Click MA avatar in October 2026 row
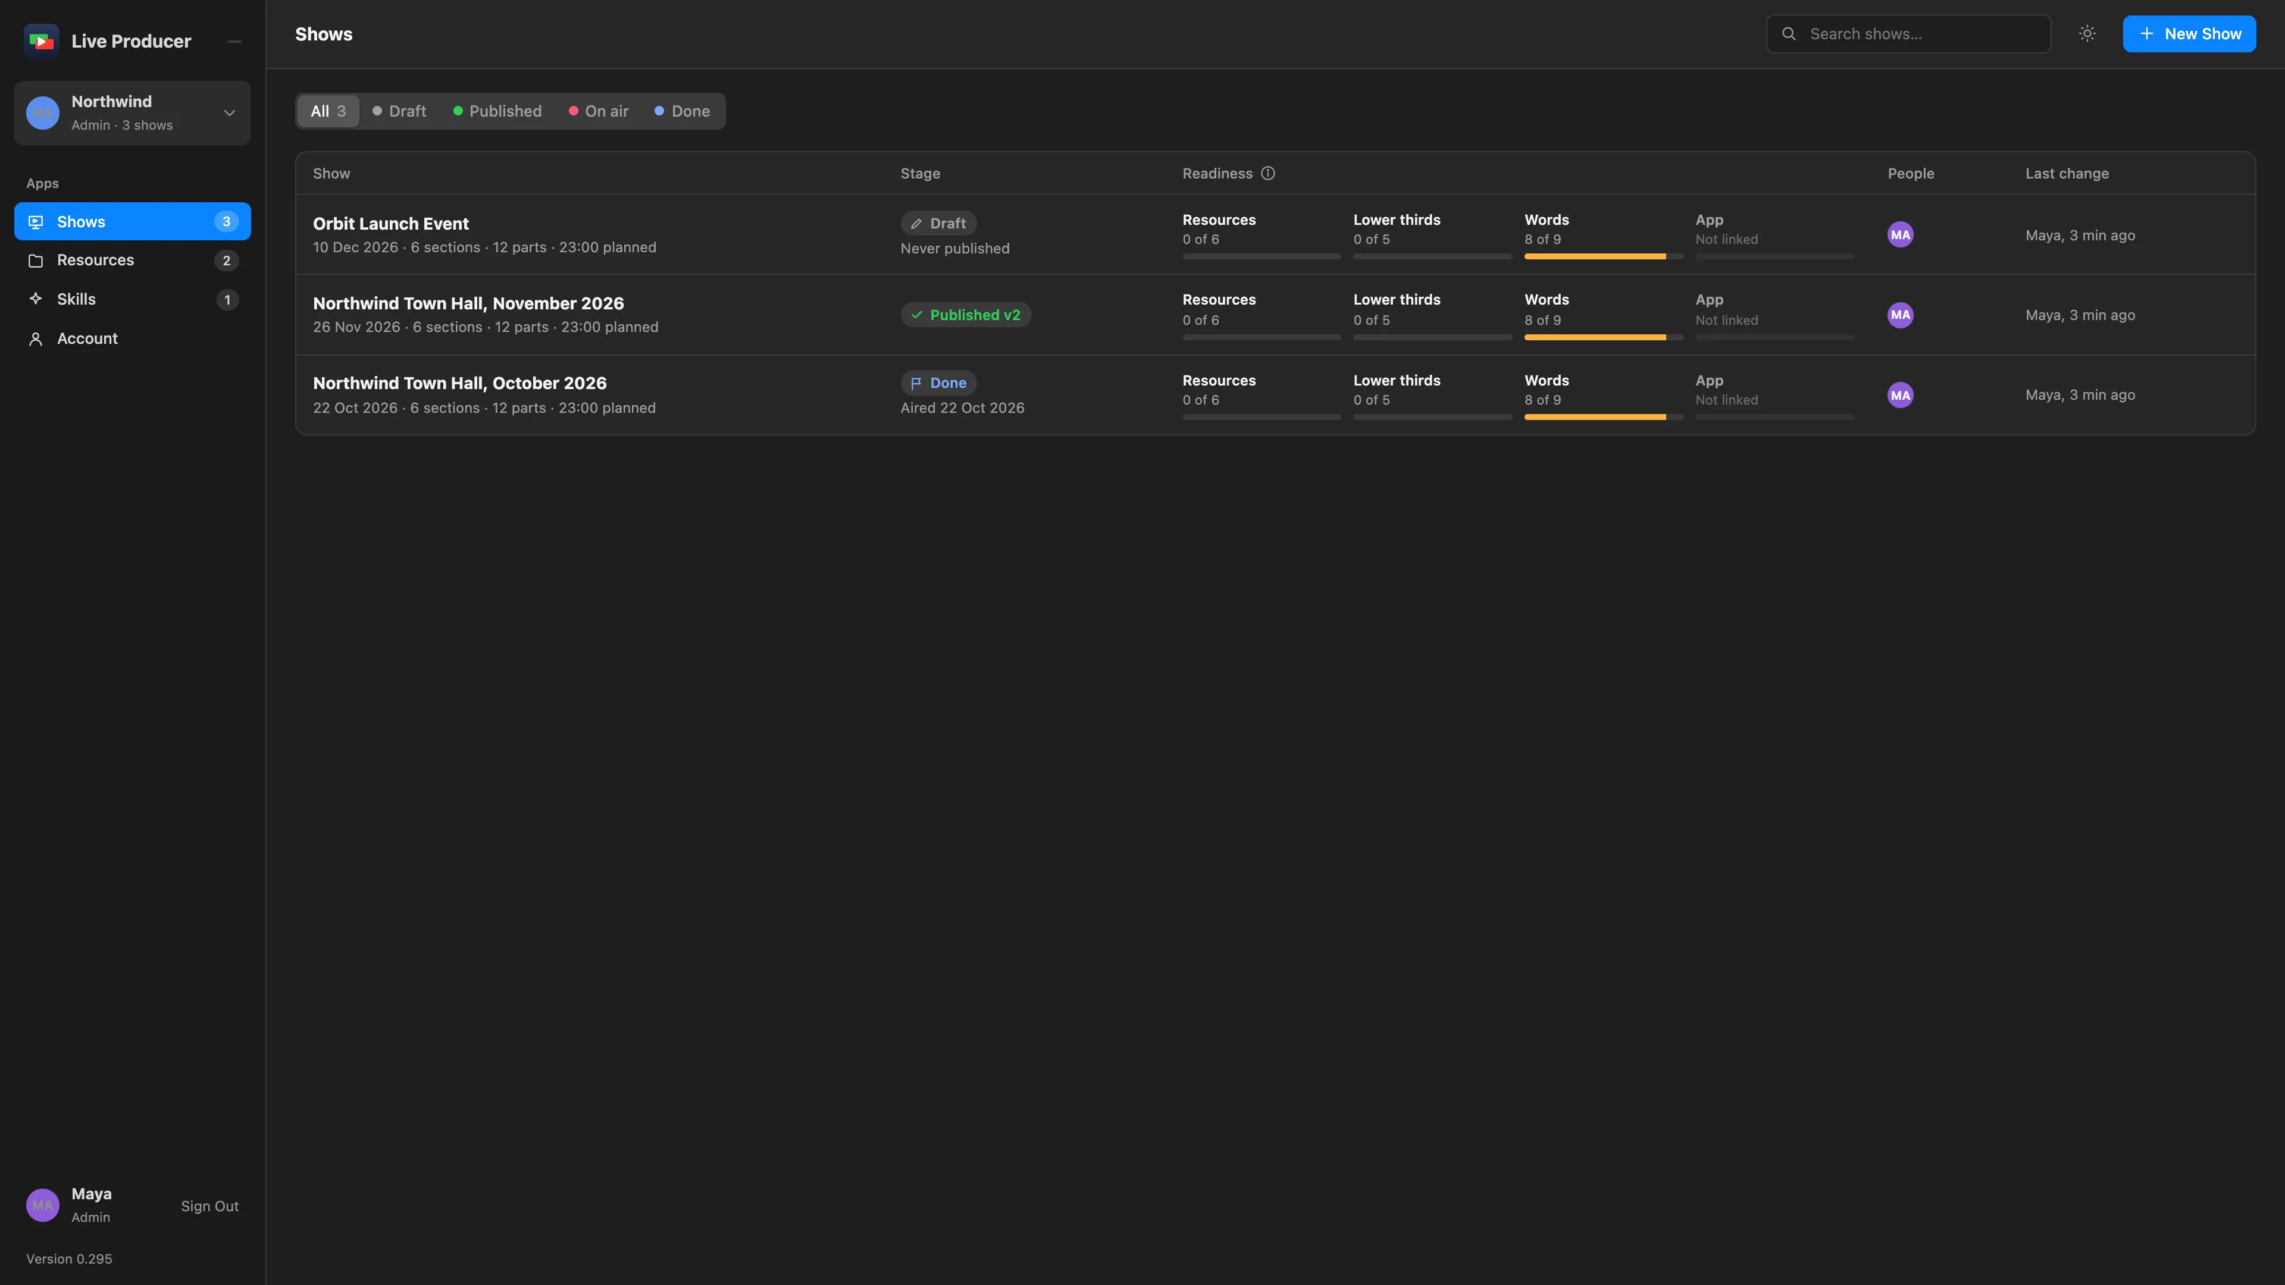 (1900, 396)
